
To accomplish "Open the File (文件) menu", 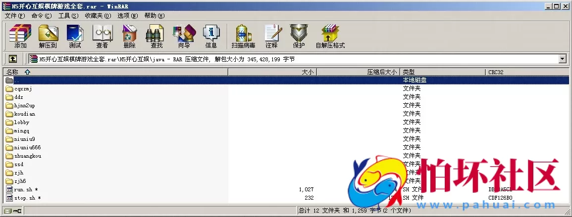I will coord(15,16).
